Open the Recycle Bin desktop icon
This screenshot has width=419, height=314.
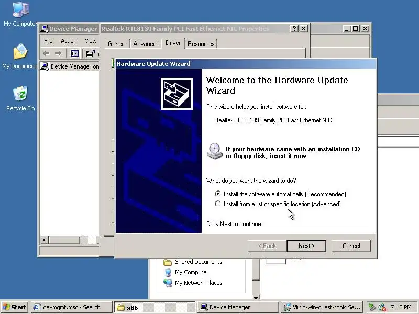point(20,98)
